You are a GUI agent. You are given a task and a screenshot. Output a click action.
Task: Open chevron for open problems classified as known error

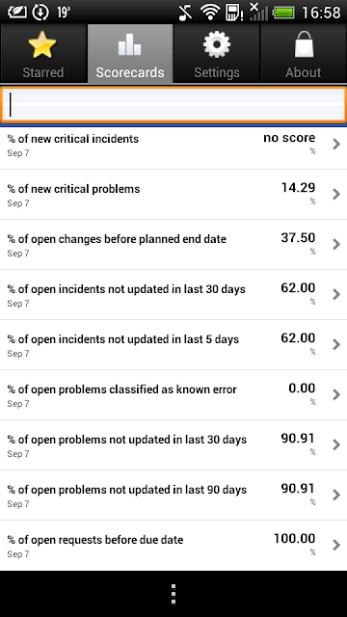(x=336, y=394)
